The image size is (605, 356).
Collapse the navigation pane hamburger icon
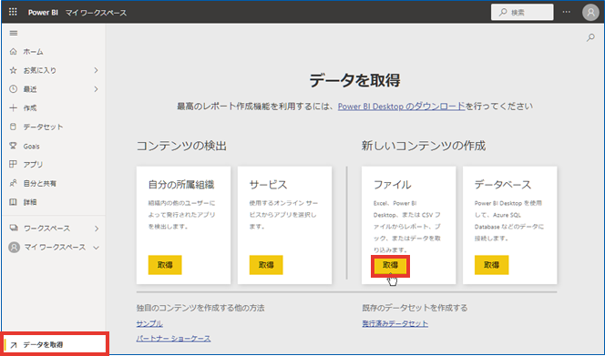(14, 33)
